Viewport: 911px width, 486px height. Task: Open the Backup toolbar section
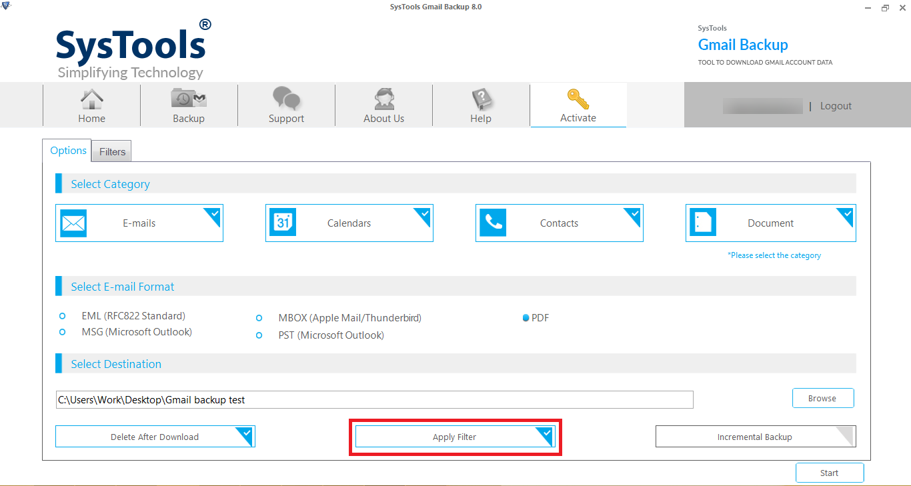pyautogui.click(x=189, y=105)
